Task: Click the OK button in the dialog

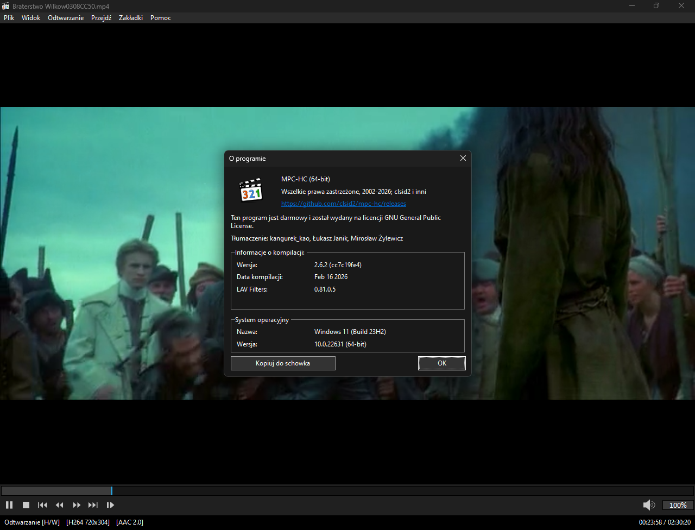Action: 442,363
